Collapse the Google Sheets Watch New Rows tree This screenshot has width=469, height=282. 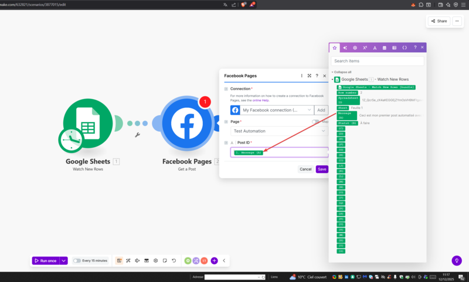(x=332, y=80)
